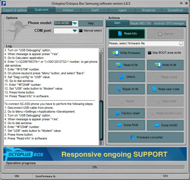Click the Dump NAND chip icon

pyautogui.click(x=157, y=125)
